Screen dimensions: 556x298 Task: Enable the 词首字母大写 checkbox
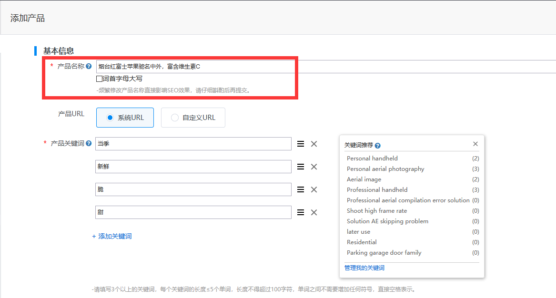tap(99, 79)
